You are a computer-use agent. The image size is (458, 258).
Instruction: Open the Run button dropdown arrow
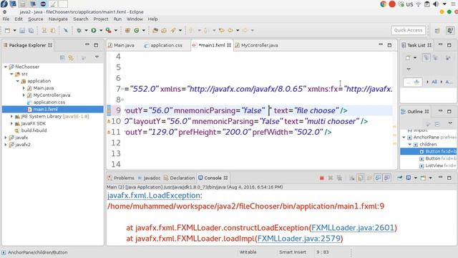(x=101, y=30)
